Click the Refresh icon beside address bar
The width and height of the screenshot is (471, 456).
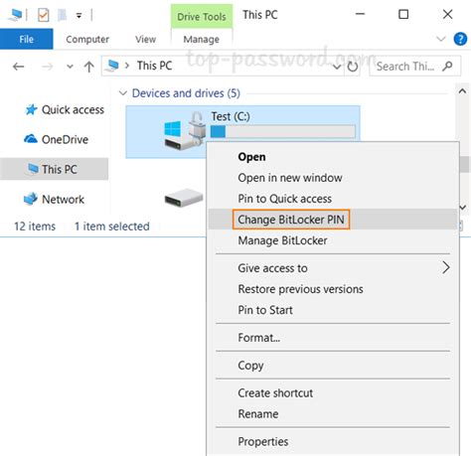coord(353,67)
